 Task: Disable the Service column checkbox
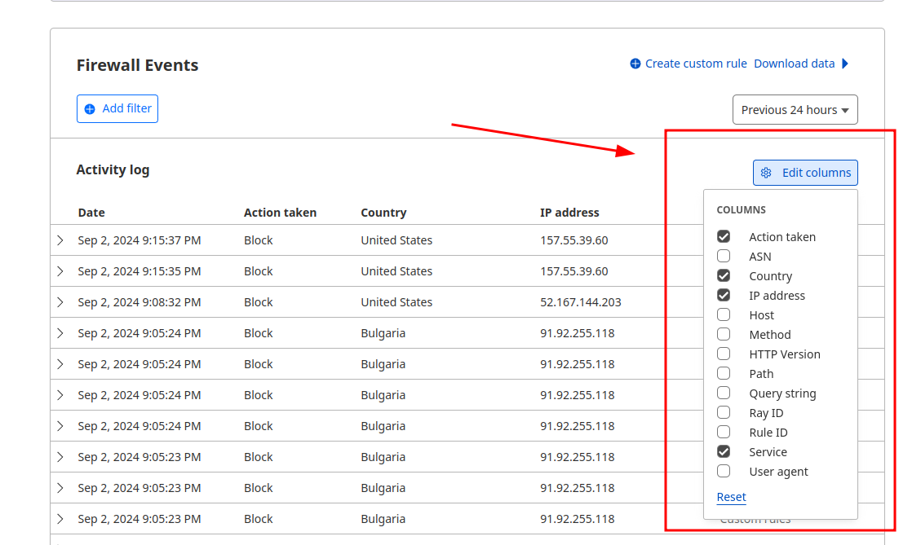pyautogui.click(x=724, y=451)
